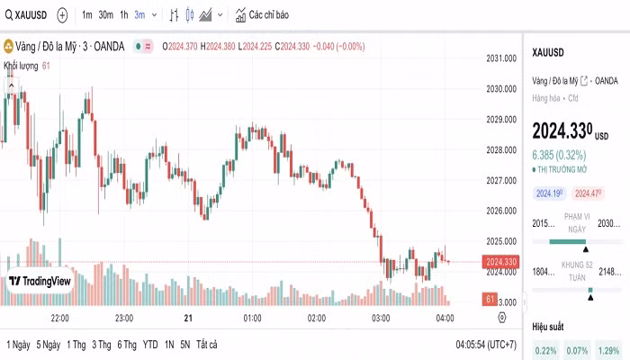The width and height of the screenshot is (630, 360).
Task: Select the area chart style icon
Action: point(206,15)
